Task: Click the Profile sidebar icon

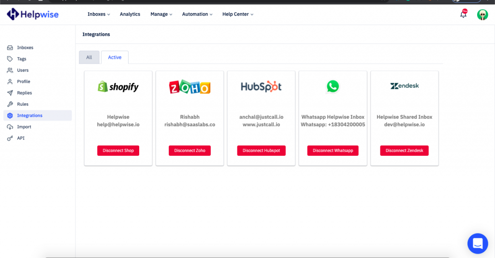Action: (x=10, y=81)
